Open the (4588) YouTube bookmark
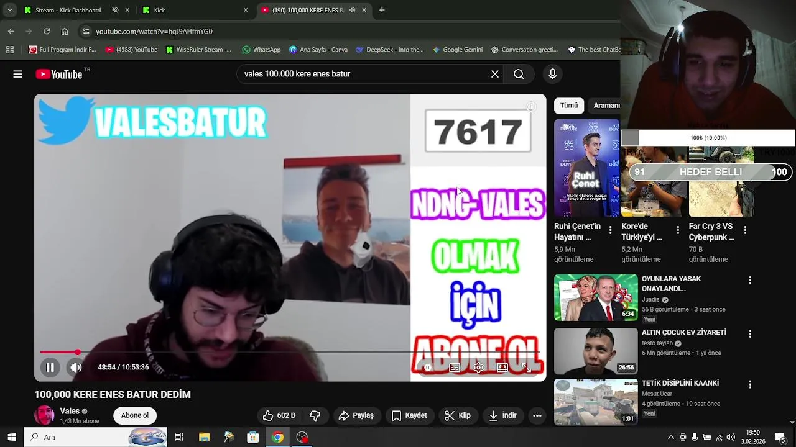This screenshot has width=796, height=447. pos(131,50)
